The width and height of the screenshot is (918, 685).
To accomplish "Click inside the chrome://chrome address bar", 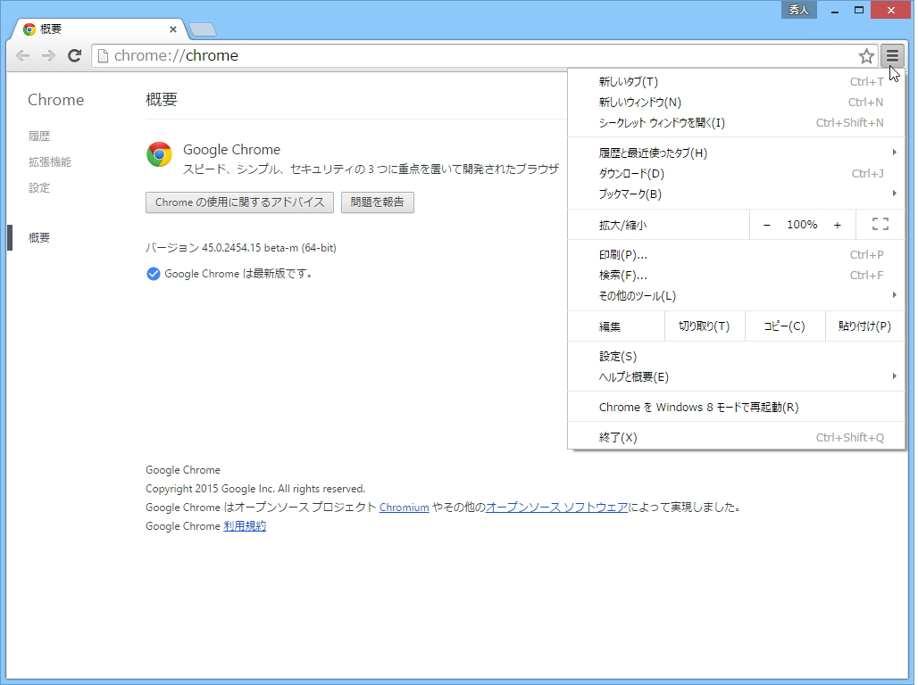I will point(357,55).
